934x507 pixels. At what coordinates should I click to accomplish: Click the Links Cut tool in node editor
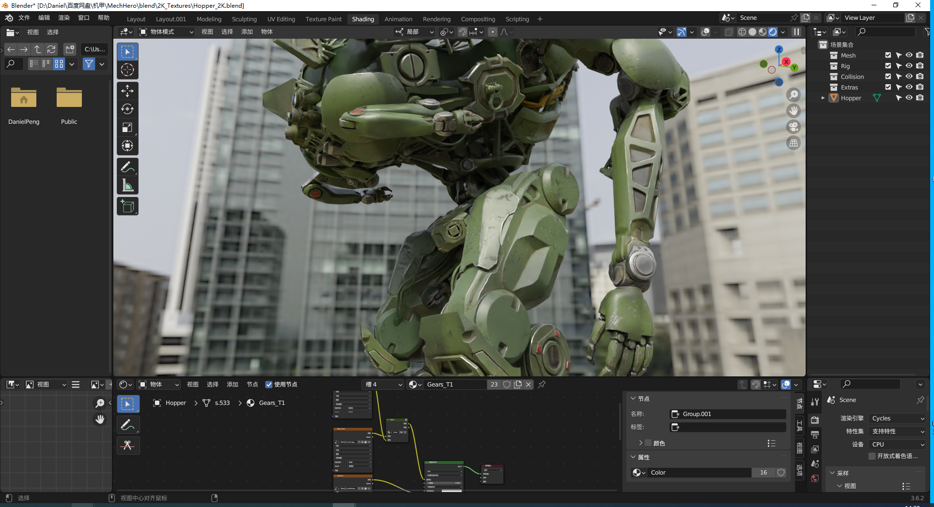128,445
